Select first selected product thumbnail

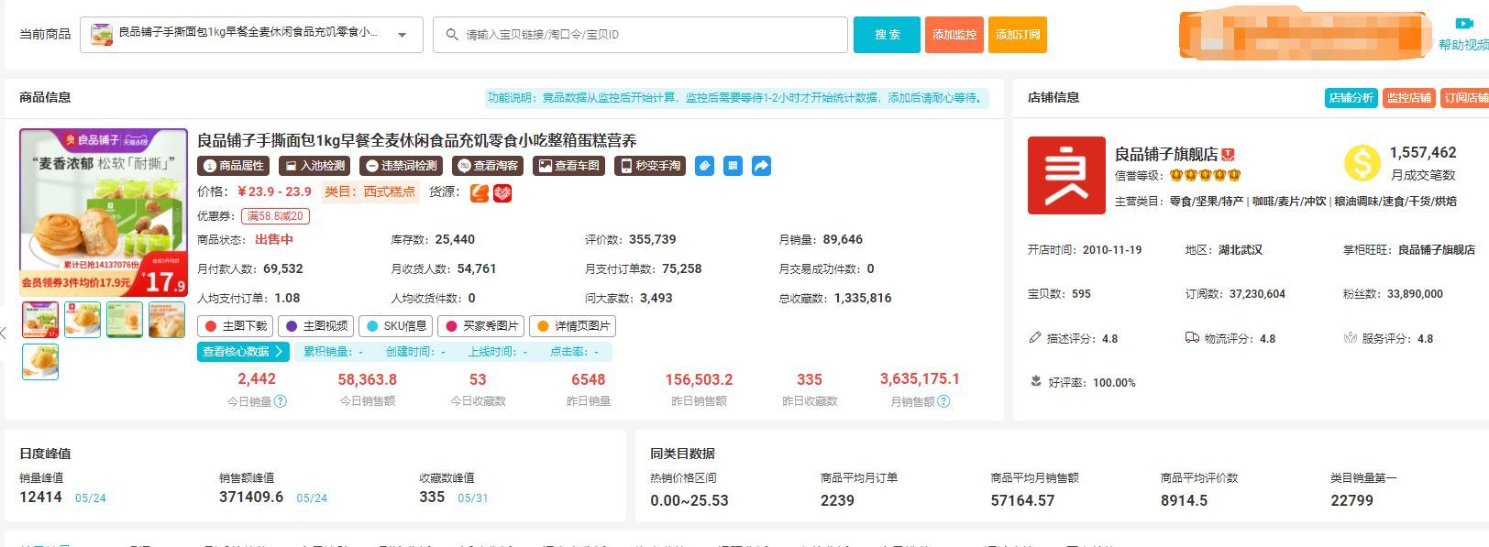pos(40,320)
